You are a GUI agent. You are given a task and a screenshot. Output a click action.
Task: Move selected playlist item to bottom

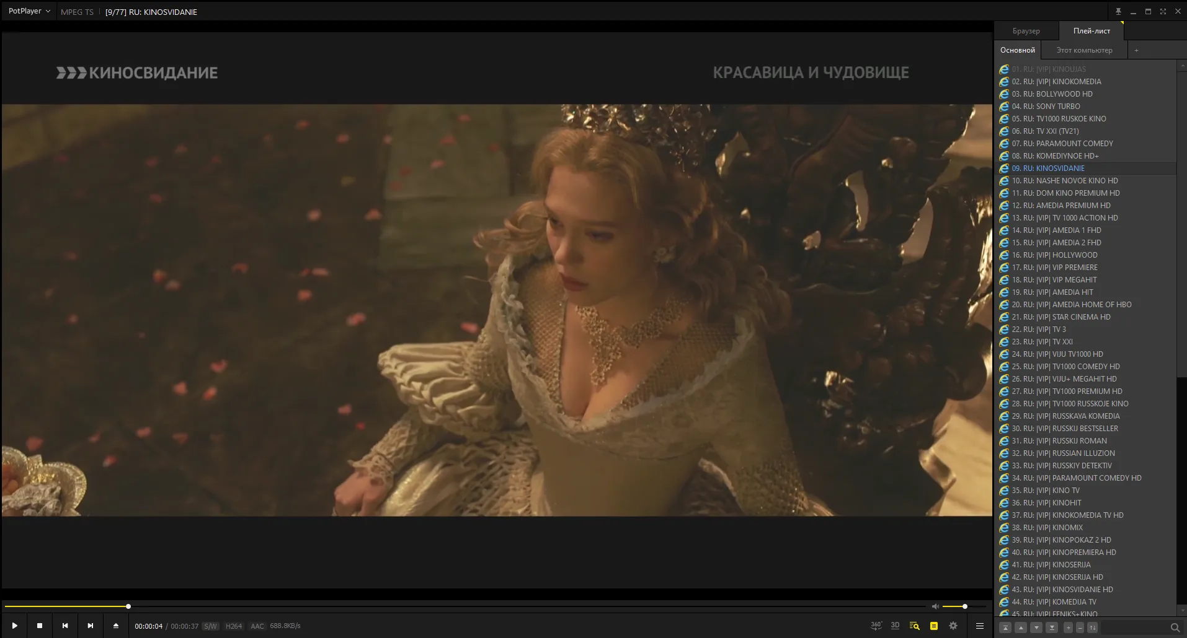tap(1052, 627)
